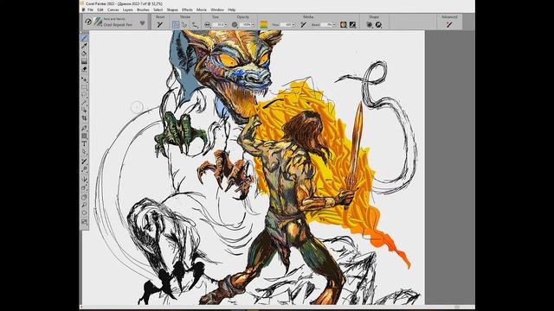Select the Text tool
The width and height of the screenshot is (554, 311).
click(84, 143)
